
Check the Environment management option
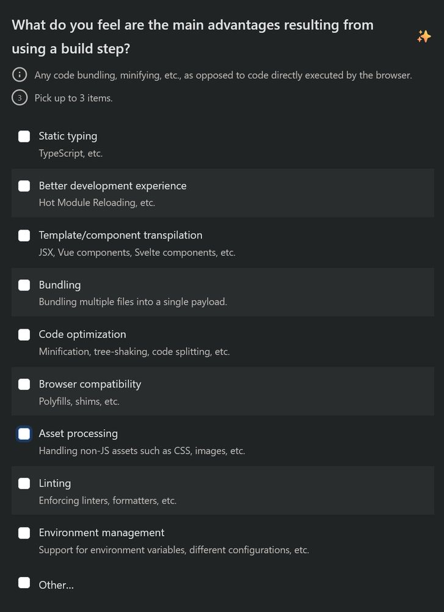(24, 532)
